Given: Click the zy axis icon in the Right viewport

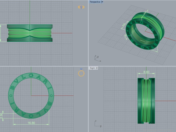Looking at the screenshot, I should [x=98, y=124].
